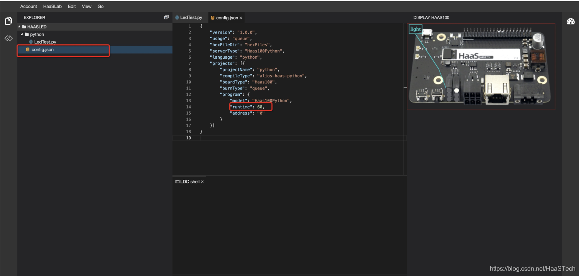Open the HaaSLab menu
Image resolution: width=579 pixels, height=276 pixels.
[52, 7]
